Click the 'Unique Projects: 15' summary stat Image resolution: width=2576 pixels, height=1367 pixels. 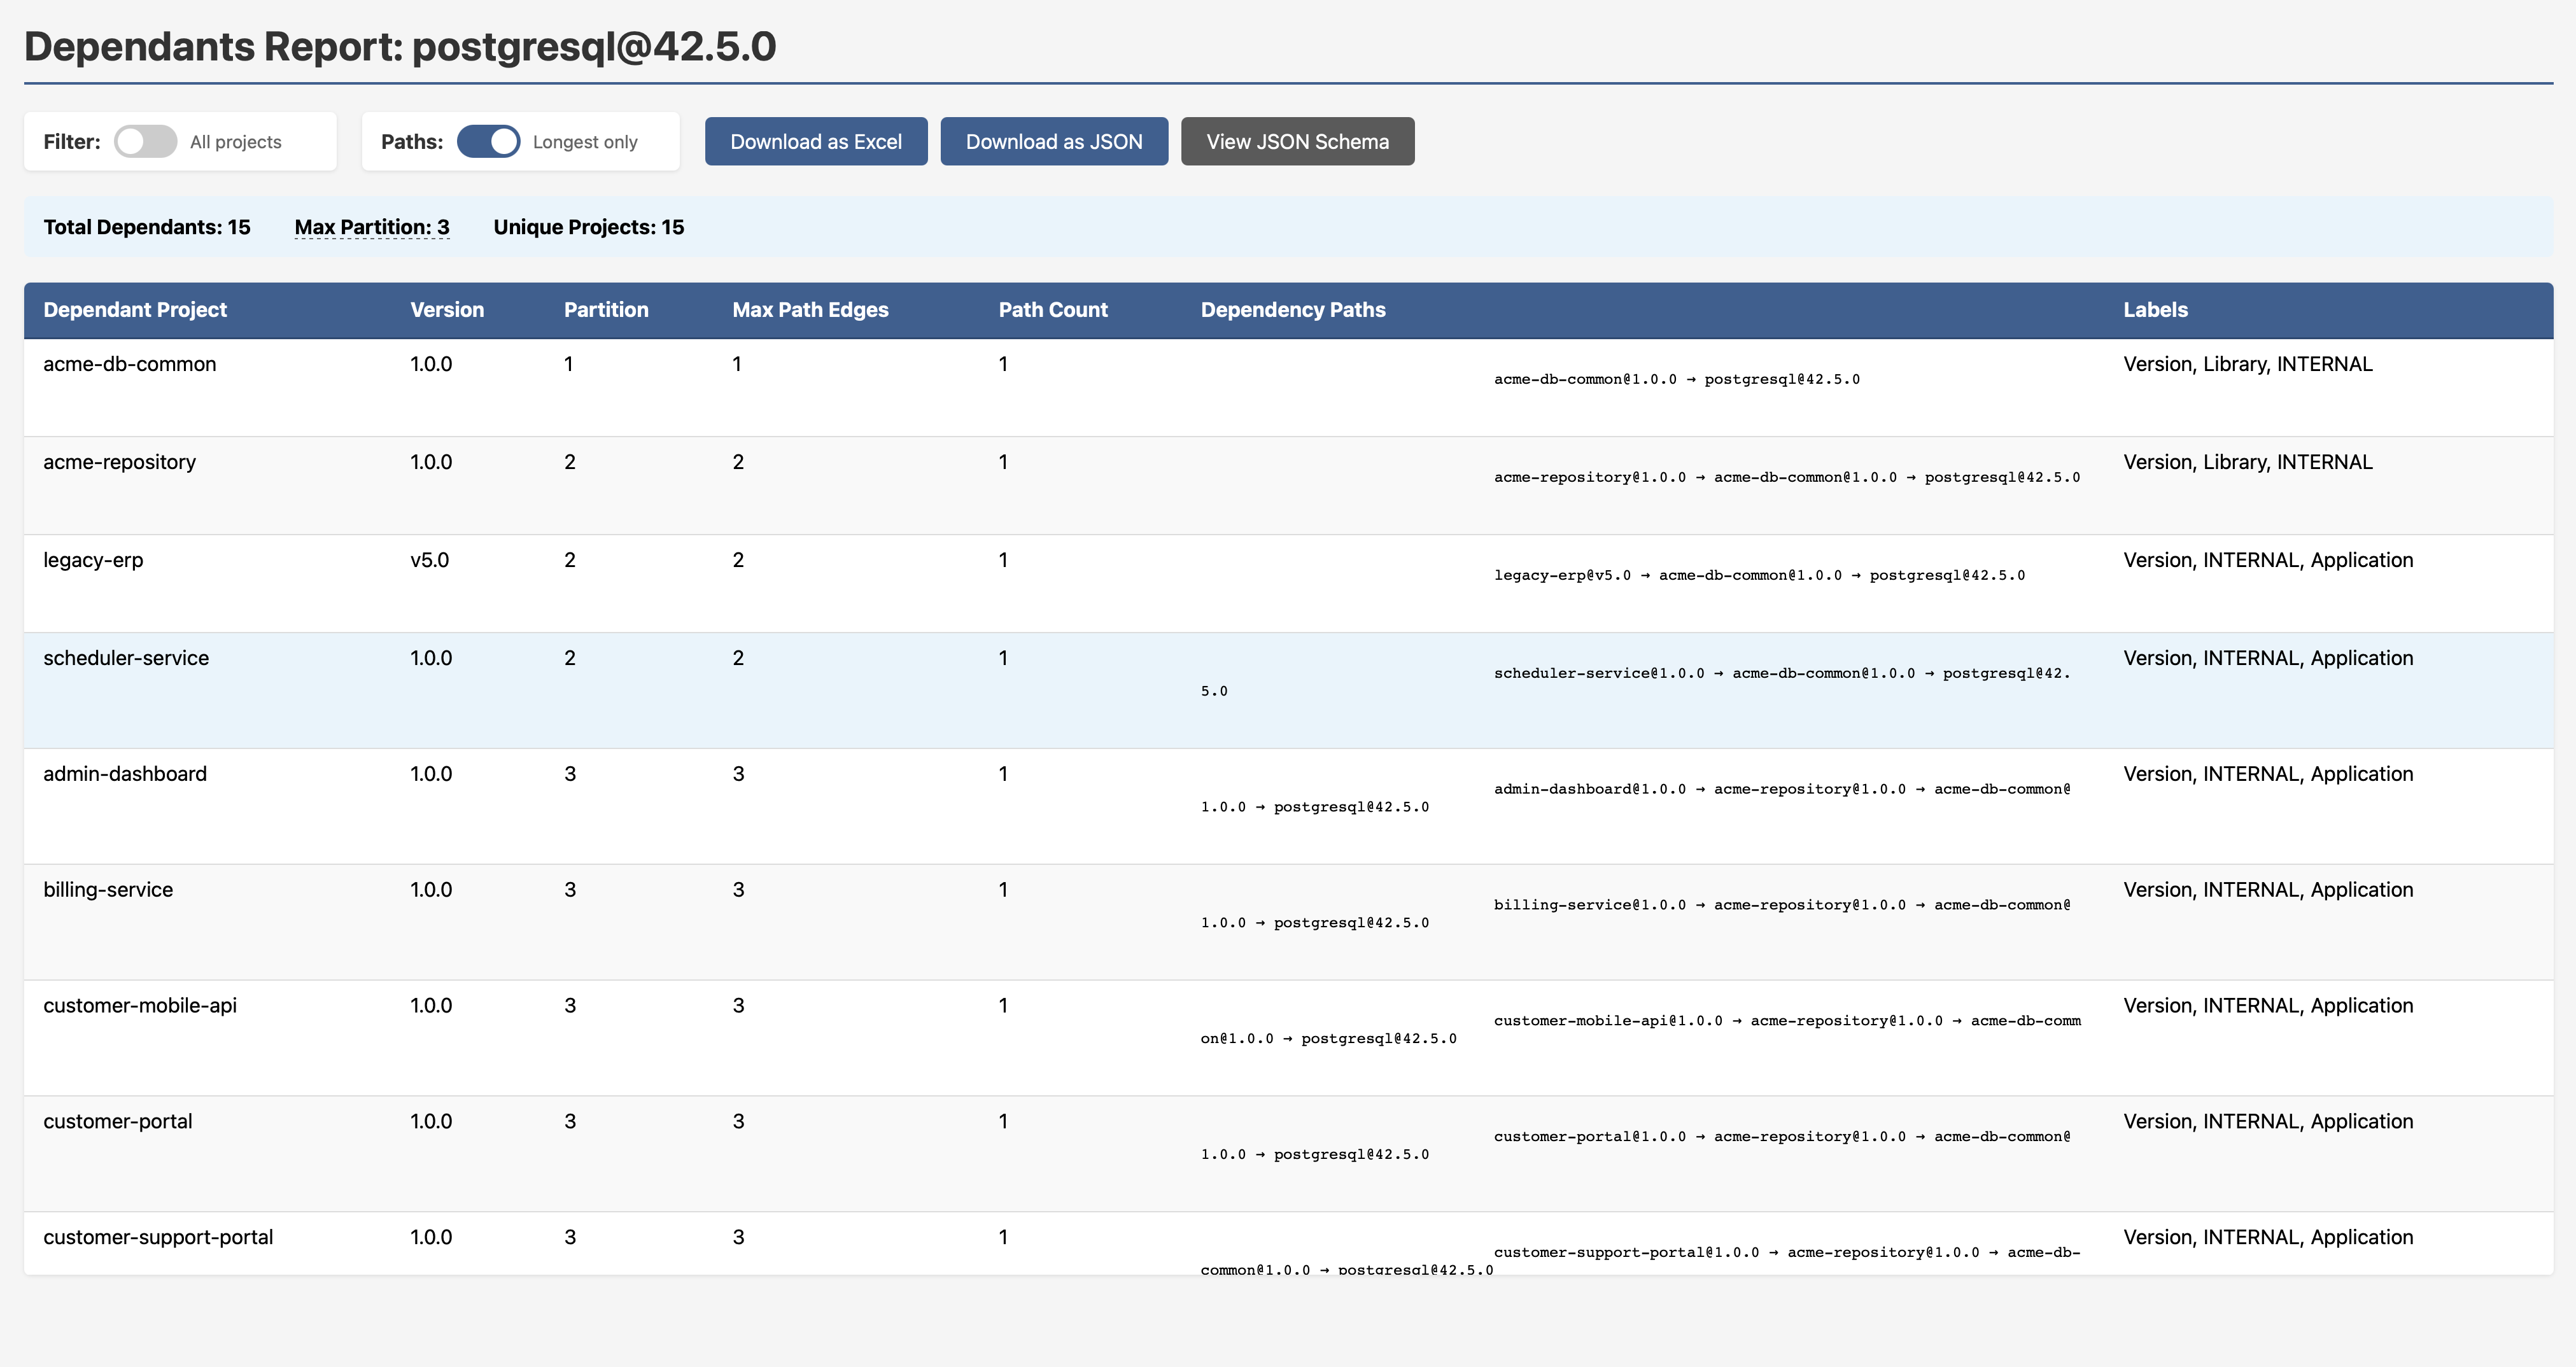[x=587, y=227]
